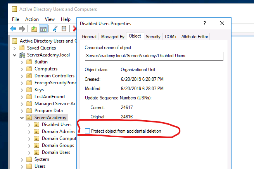Click the Saved Queries folder icon
The height and width of the screenshot is (169, 254).
(x=22, y=48)
